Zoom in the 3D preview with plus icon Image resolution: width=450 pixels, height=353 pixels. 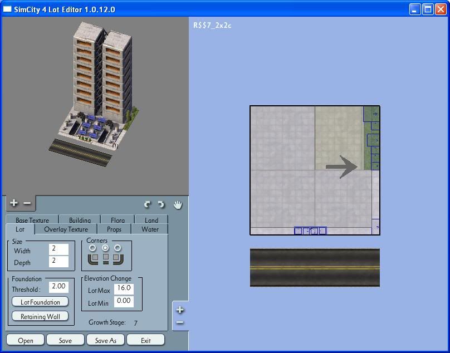click(x=13, y=203)
